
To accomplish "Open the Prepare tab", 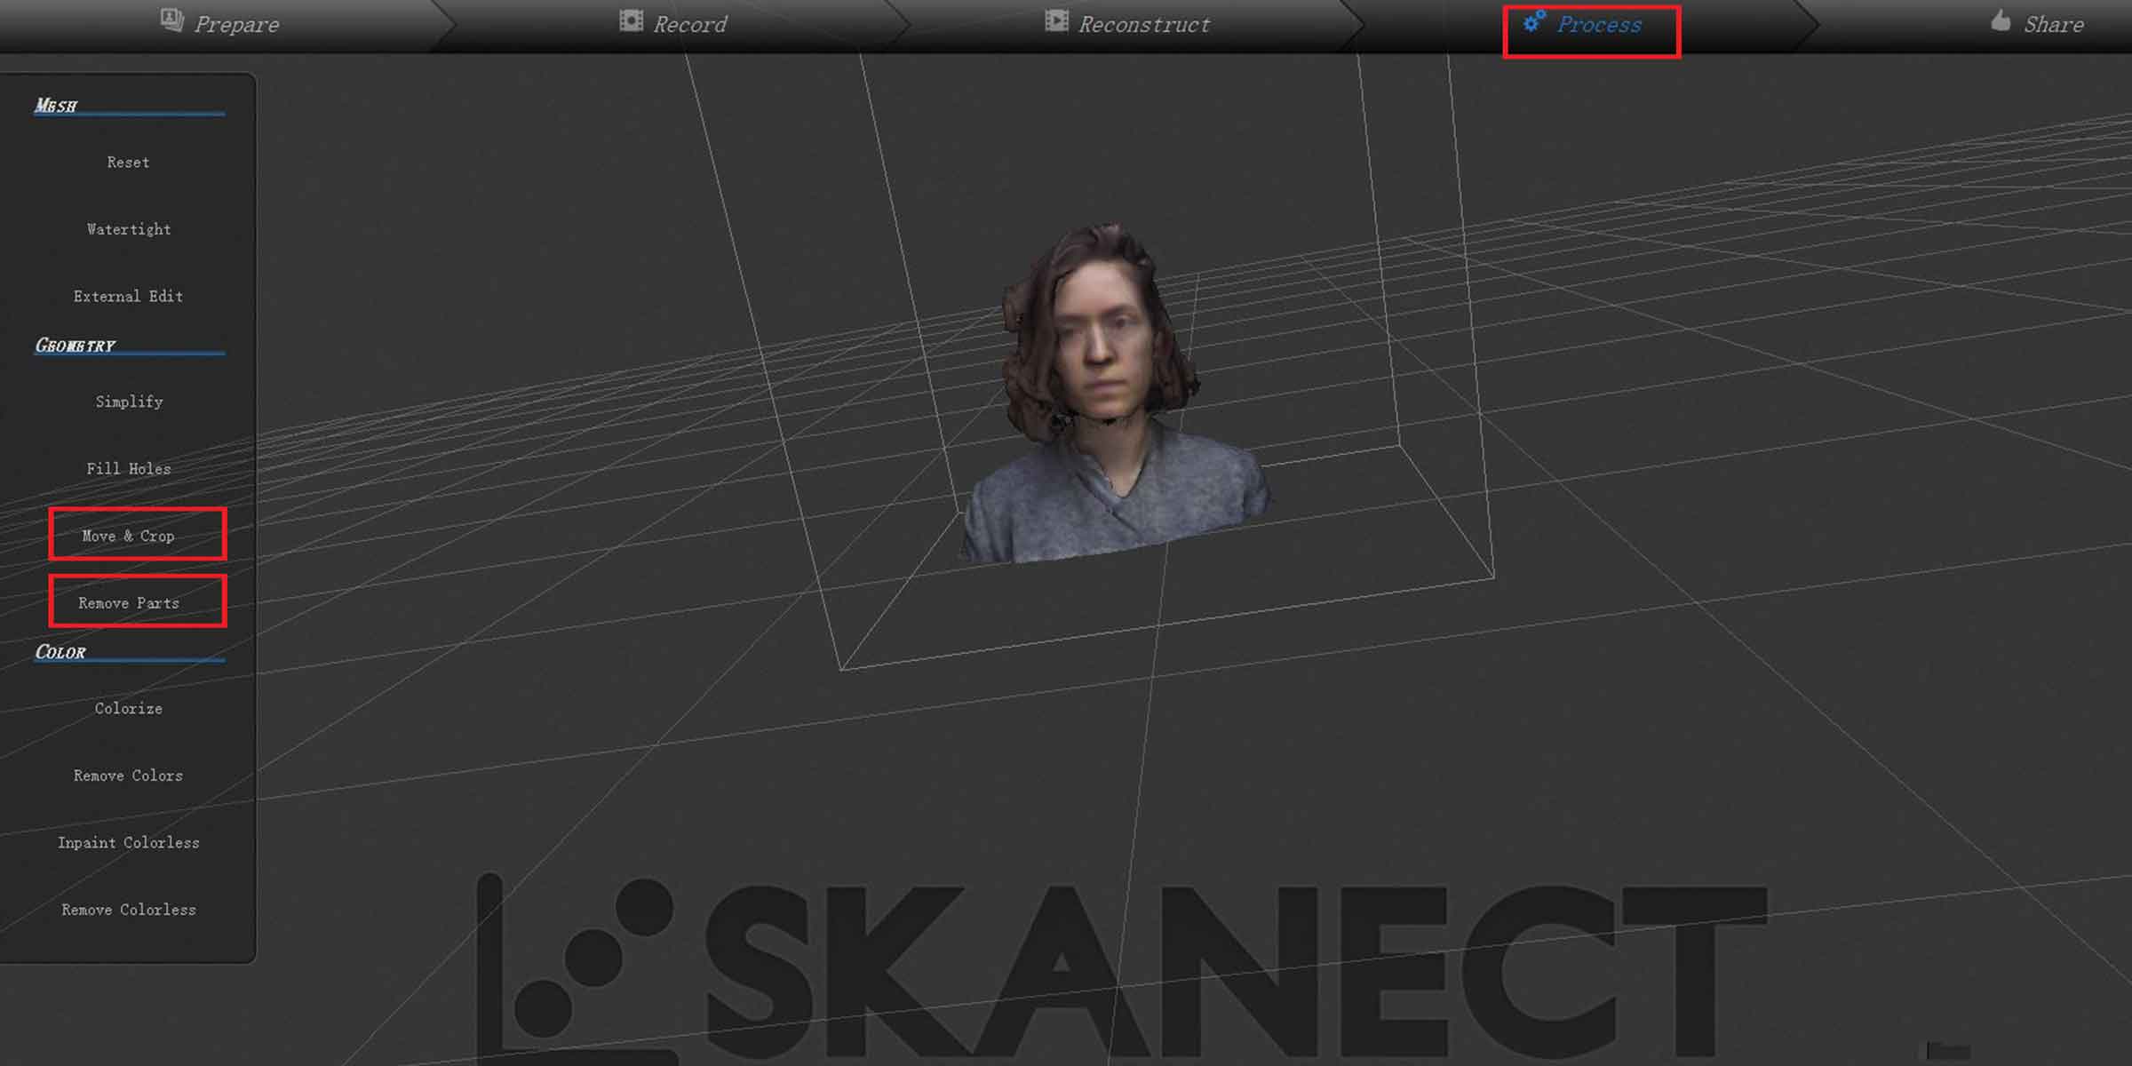I will coord(235,25).
